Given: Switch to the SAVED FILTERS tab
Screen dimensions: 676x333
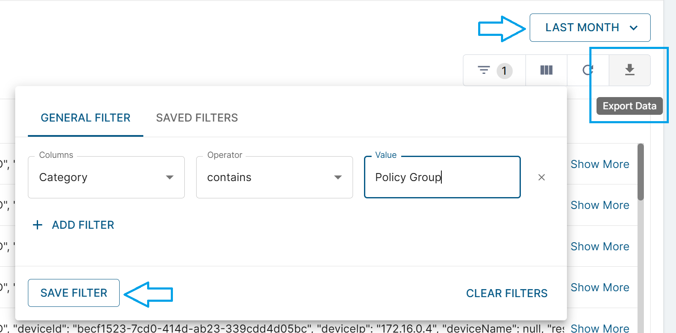Looking at the screenshot, I should (x=197, y=118).
